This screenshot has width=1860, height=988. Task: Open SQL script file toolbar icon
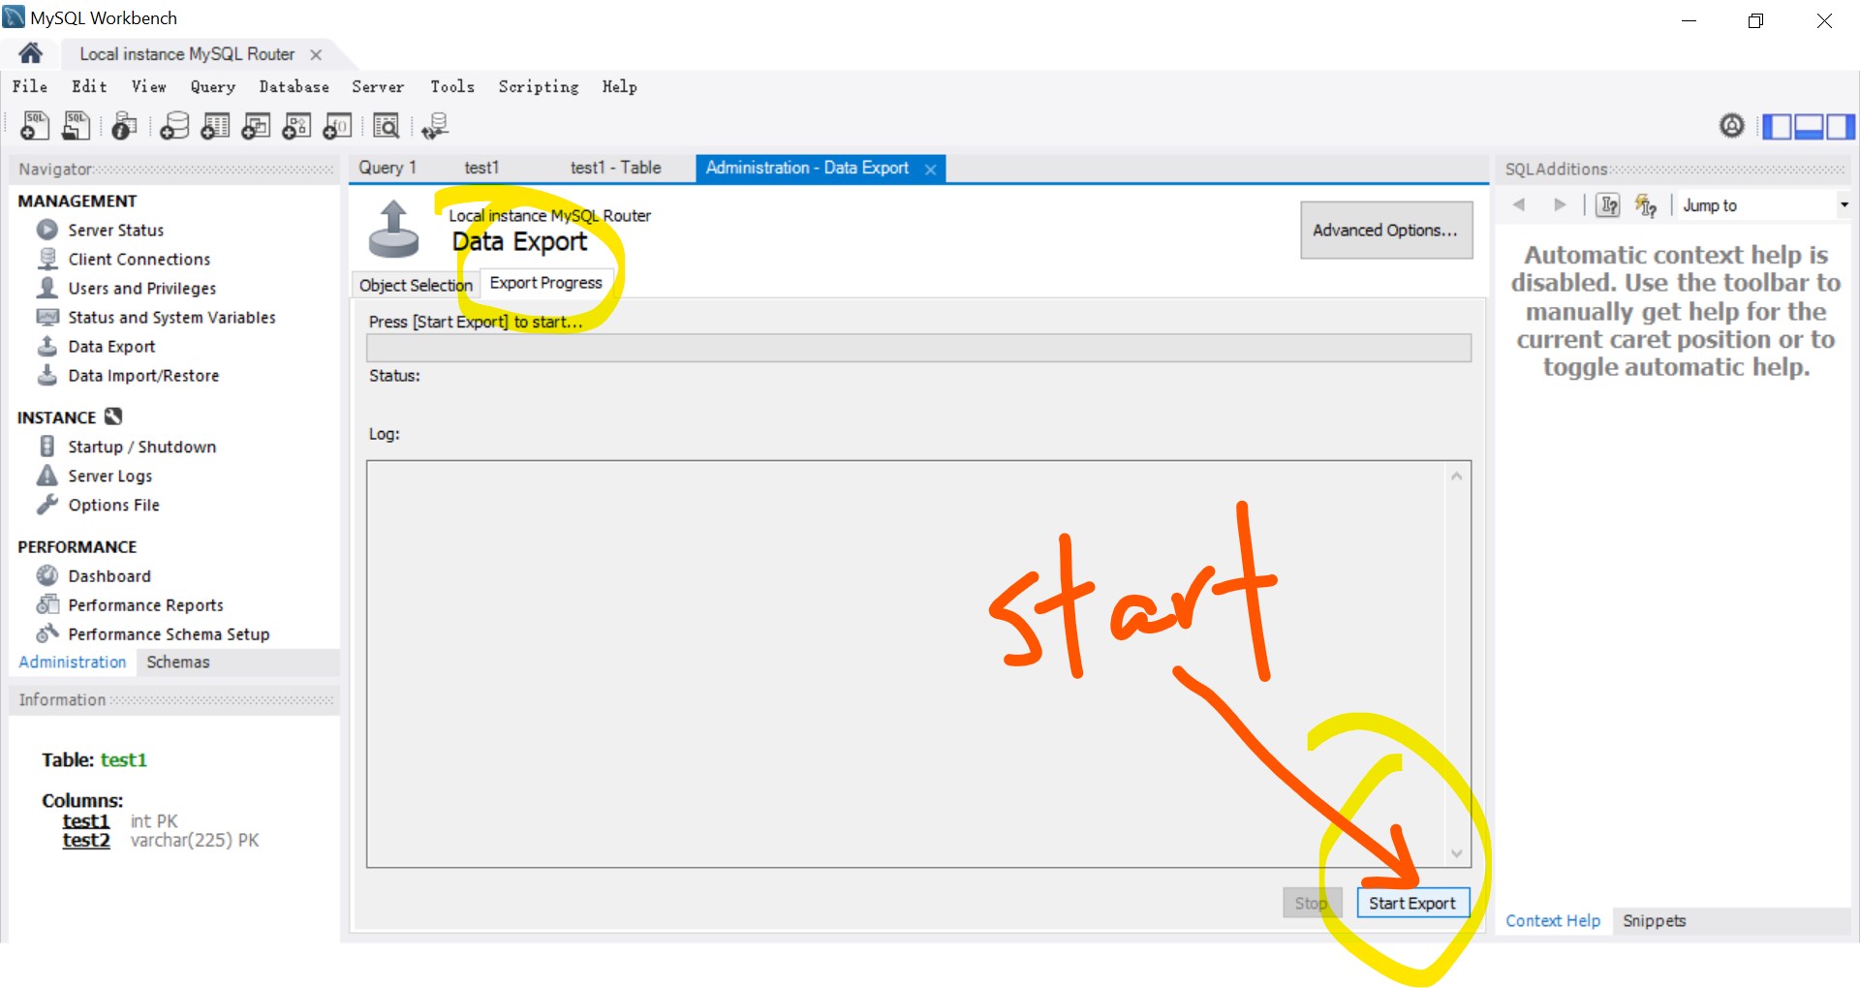pyautogui.click(x=76, y=126)
